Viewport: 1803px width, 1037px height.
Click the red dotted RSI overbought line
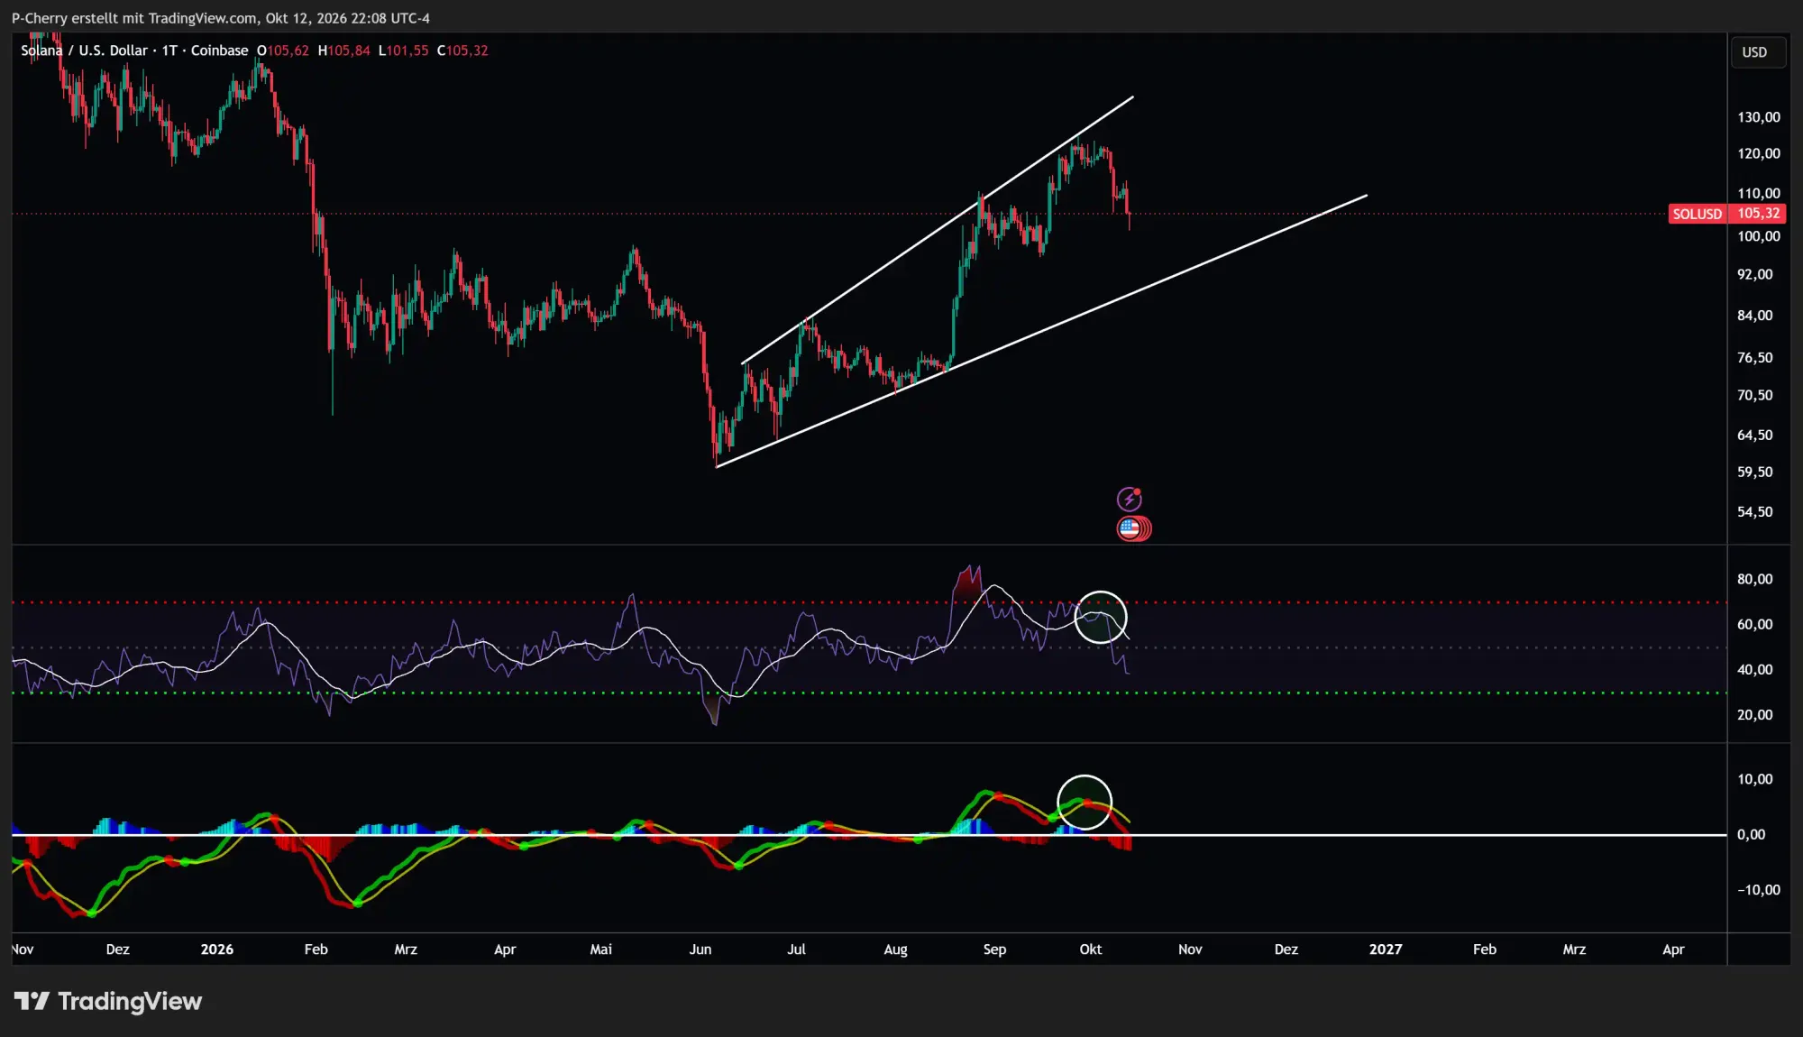coord(869,602)
